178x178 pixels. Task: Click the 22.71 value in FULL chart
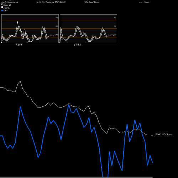point(111,36)
